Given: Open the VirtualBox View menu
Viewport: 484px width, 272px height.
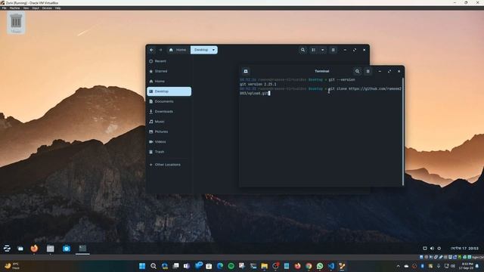Looking at the screenshot, I should 26,8.
